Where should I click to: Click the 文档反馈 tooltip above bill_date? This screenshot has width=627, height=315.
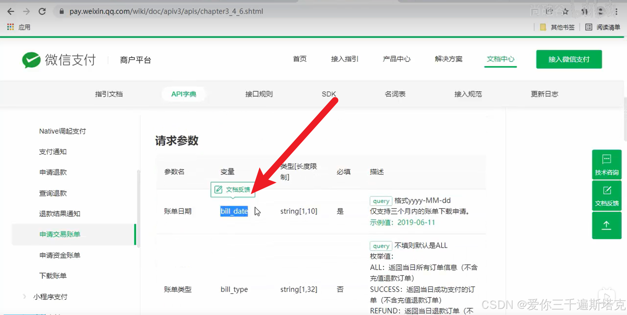click(233, 190)
